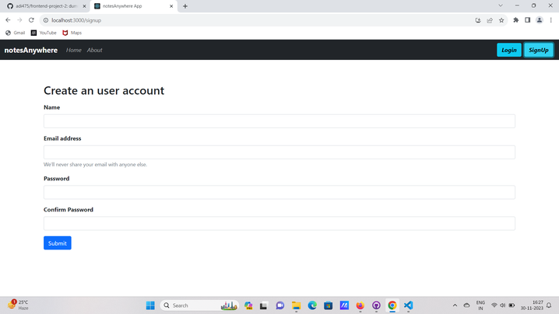Bookmark this page with the star icon

pos(501,20)
